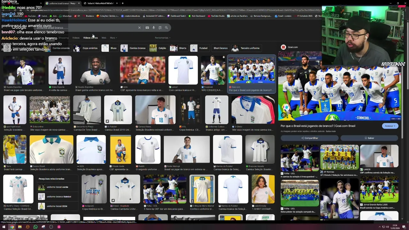Image resolution: width=409 pixels, height=230 pixels.
Task: Save the image with Salvar button
Action: tap(369, 138)
